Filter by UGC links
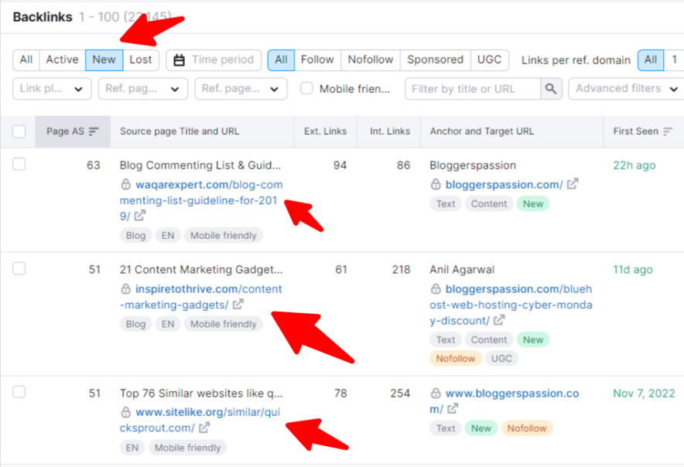This screenshot has width=684, height=467. click(x=490, y=60)
